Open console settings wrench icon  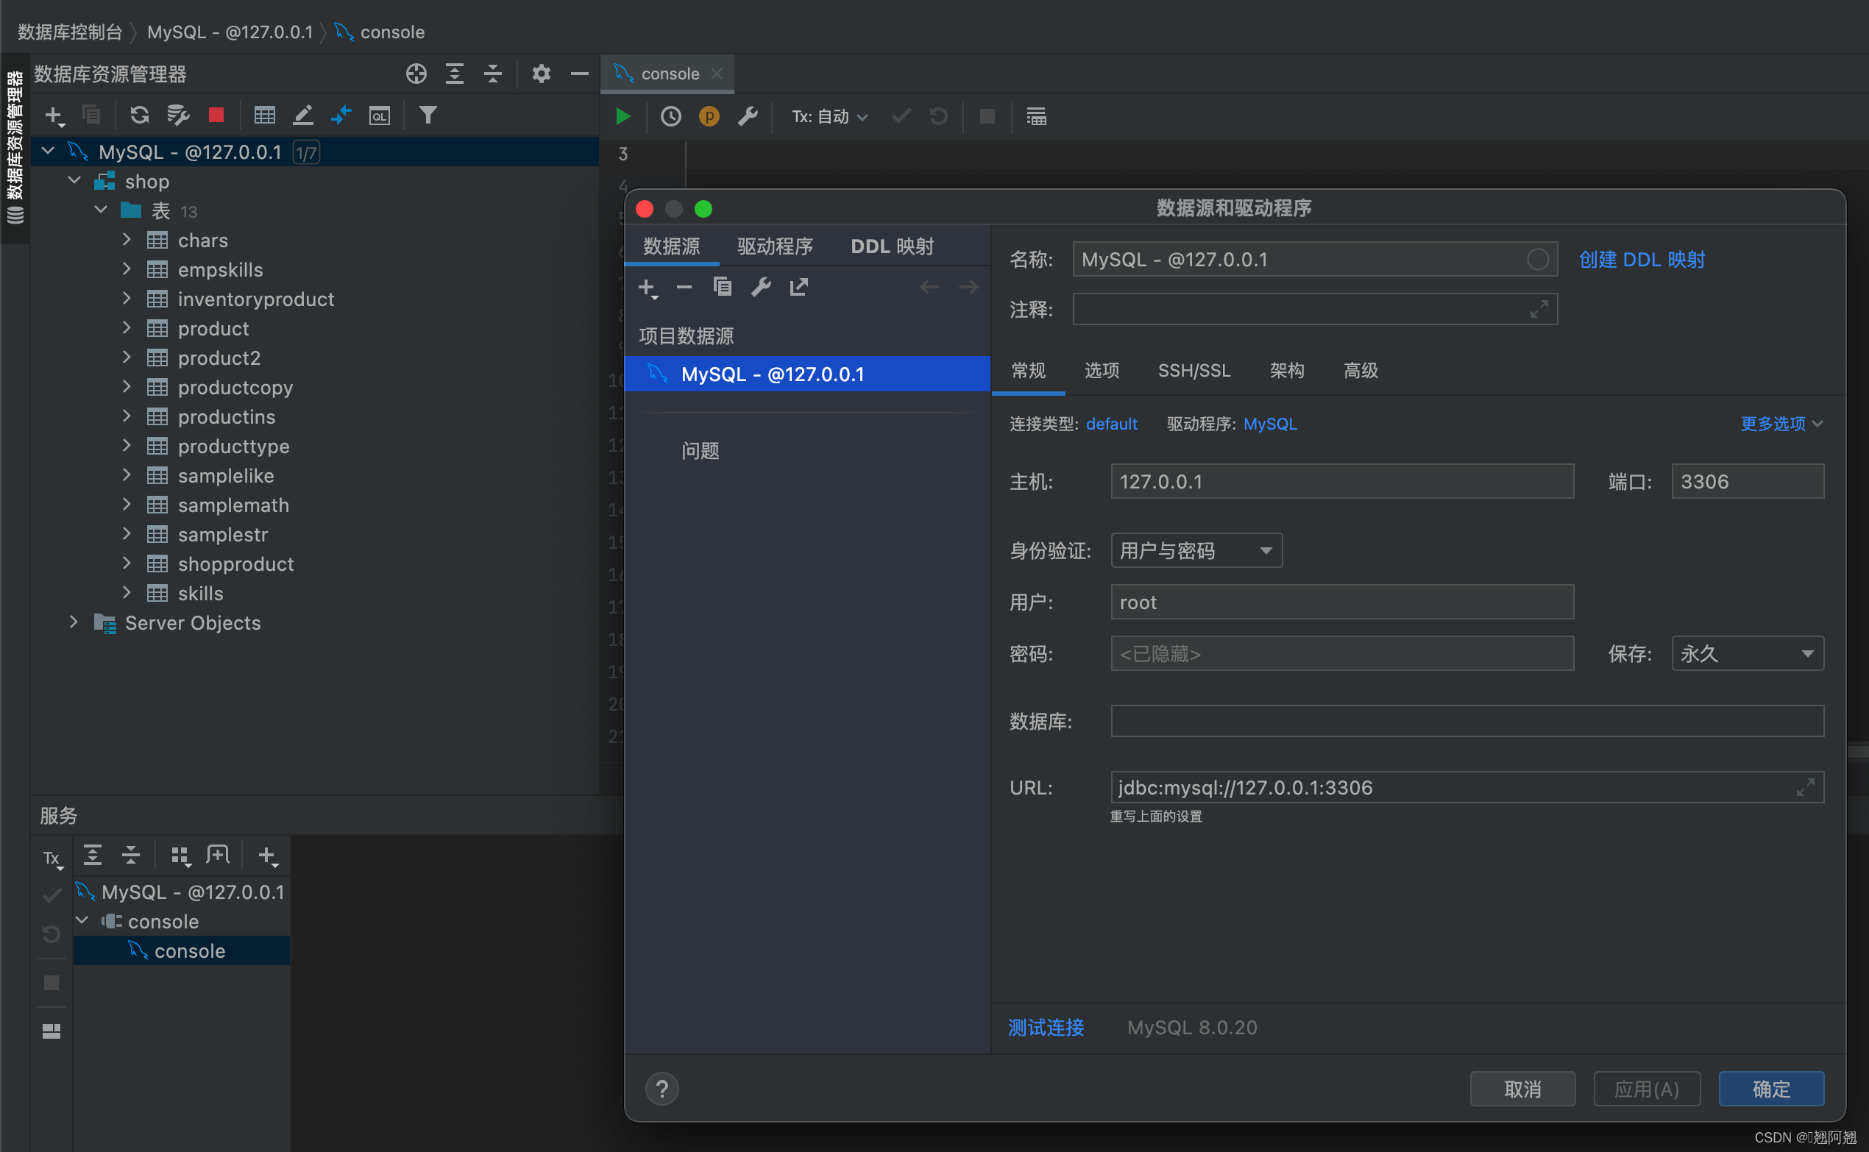(x=748, y=116)
